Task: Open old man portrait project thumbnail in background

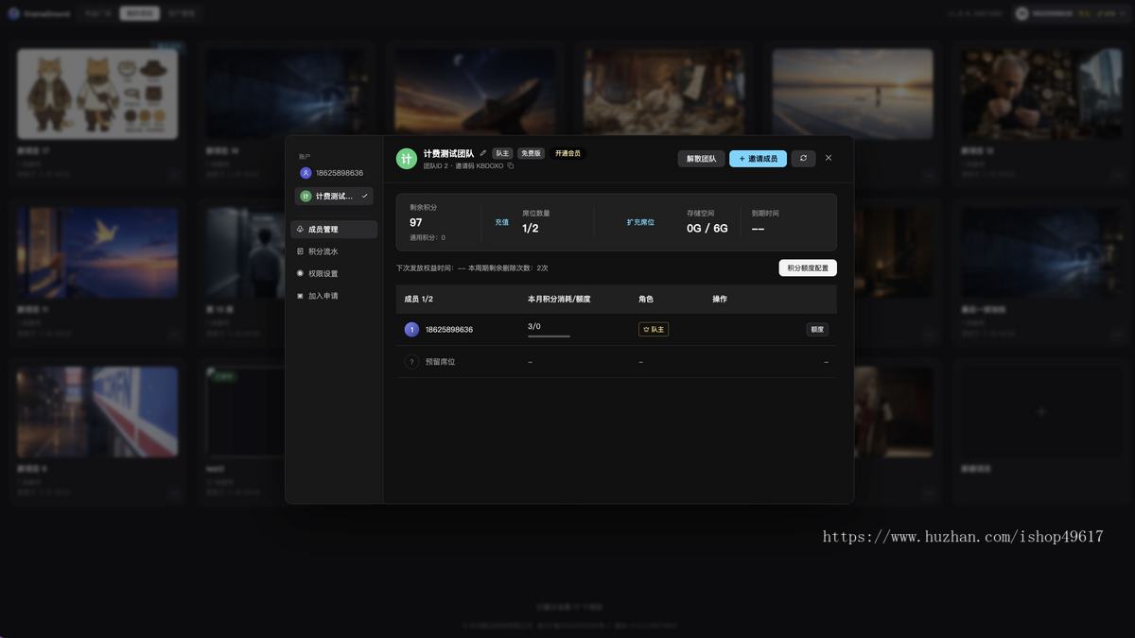Action: (1041, 94)
